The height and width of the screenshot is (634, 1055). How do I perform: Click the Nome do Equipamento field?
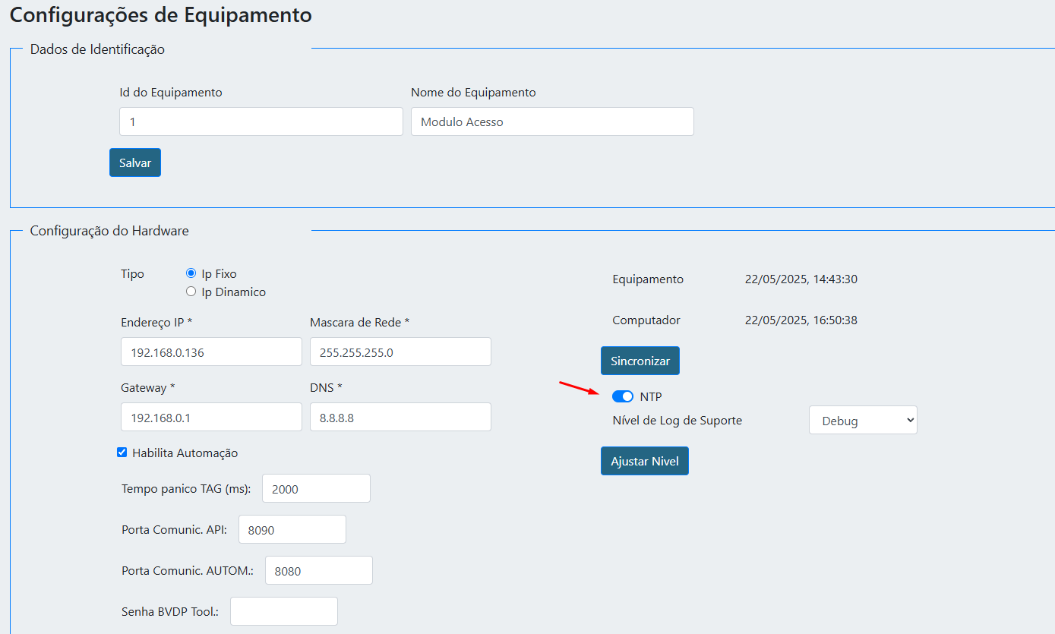pyautogui.click(x=551, y=121)
